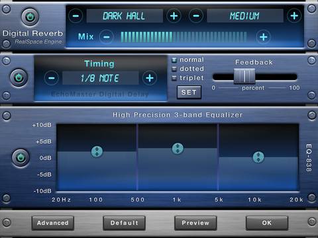Increase the reverb Mix with plus
This screenshot has width=318, height=238.
click(x=264, y=37)
